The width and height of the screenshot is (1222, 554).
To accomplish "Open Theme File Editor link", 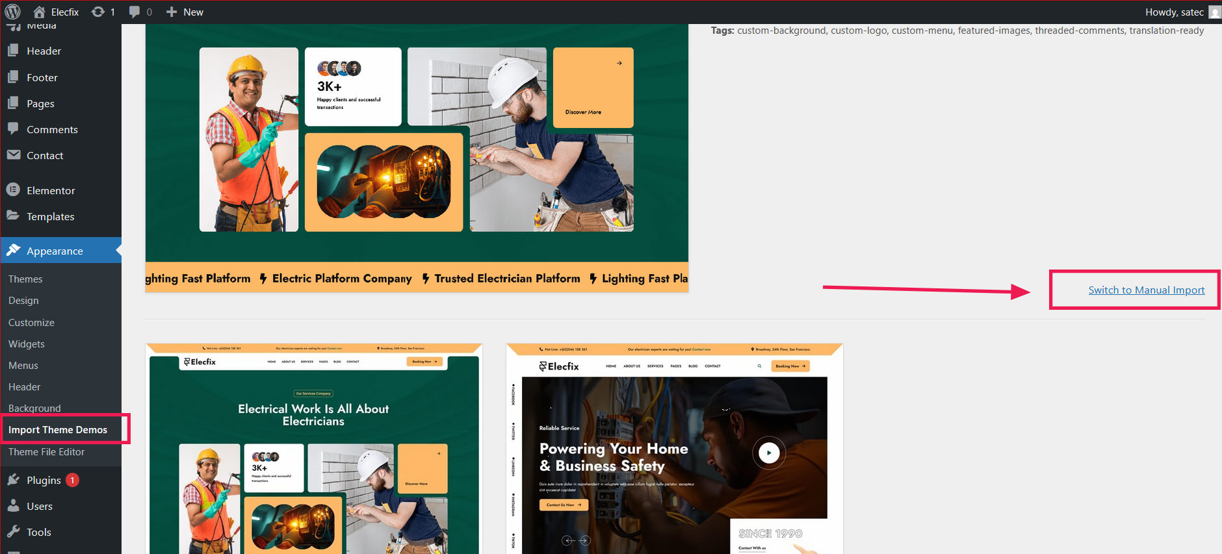I will (x=46, y=451).
